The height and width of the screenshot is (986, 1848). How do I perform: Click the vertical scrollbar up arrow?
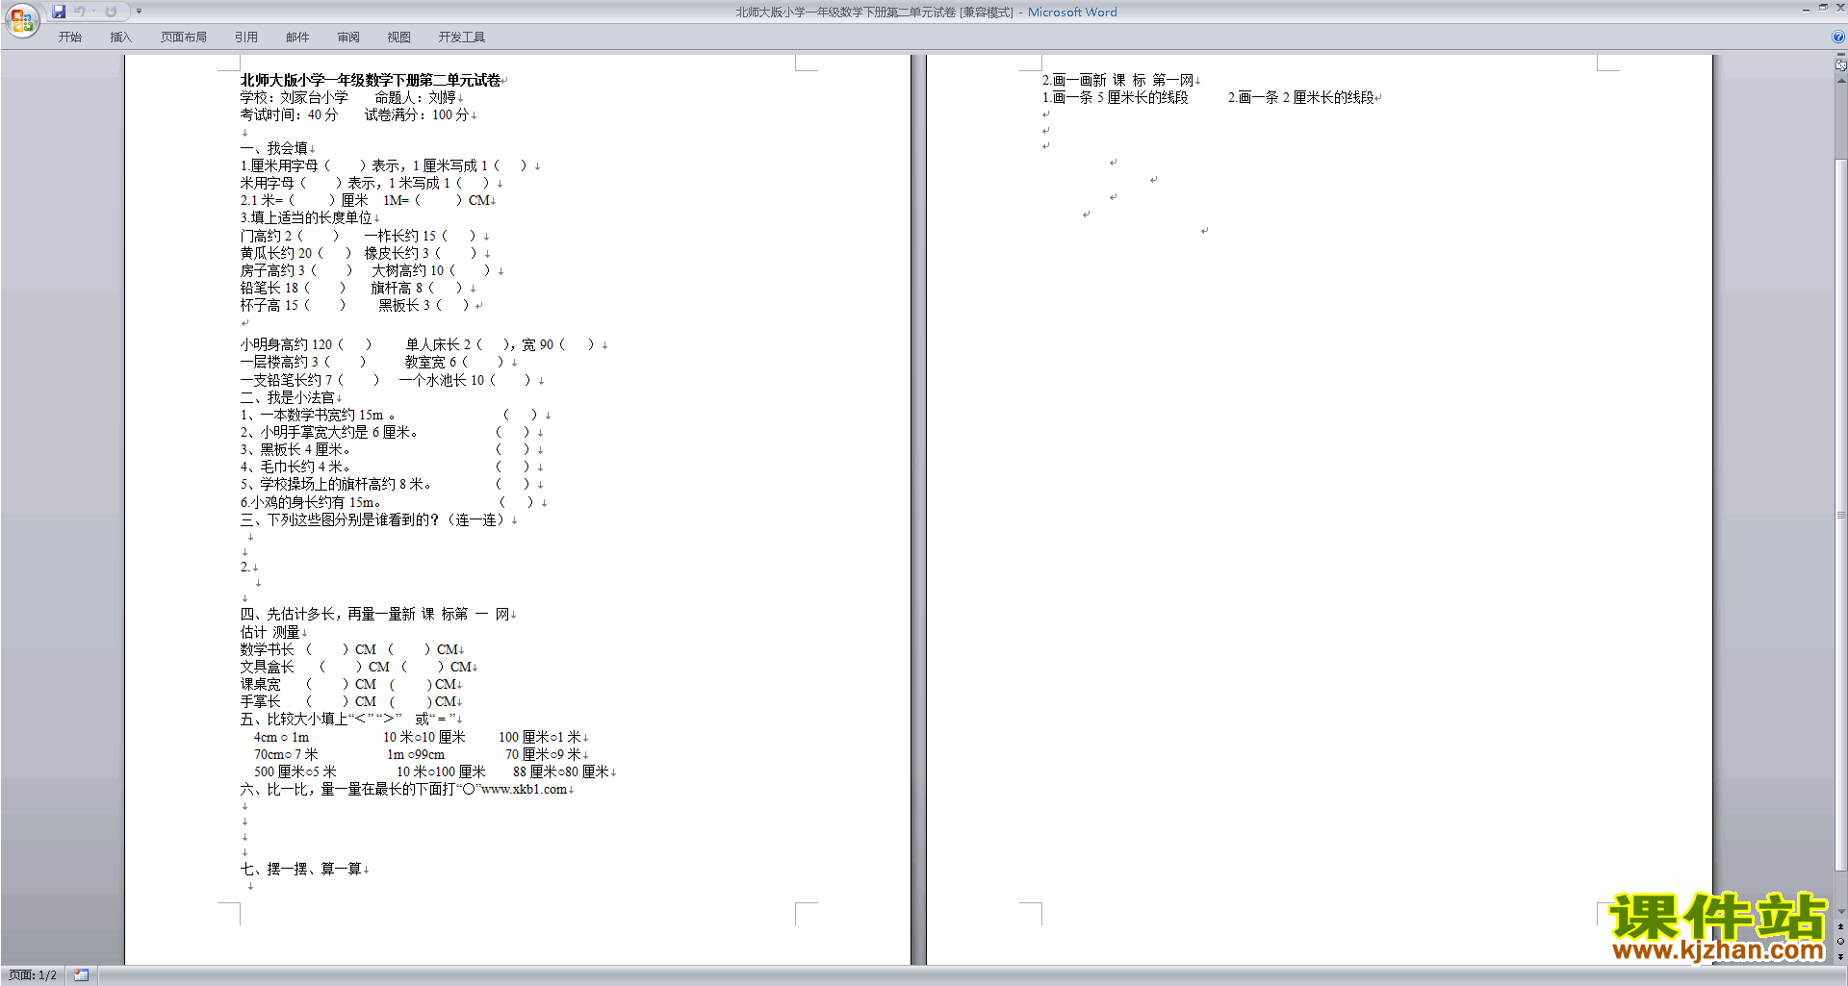point(1840,80)
